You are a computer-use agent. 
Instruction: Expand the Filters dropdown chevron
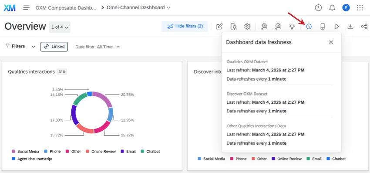[x=34, y=47]
